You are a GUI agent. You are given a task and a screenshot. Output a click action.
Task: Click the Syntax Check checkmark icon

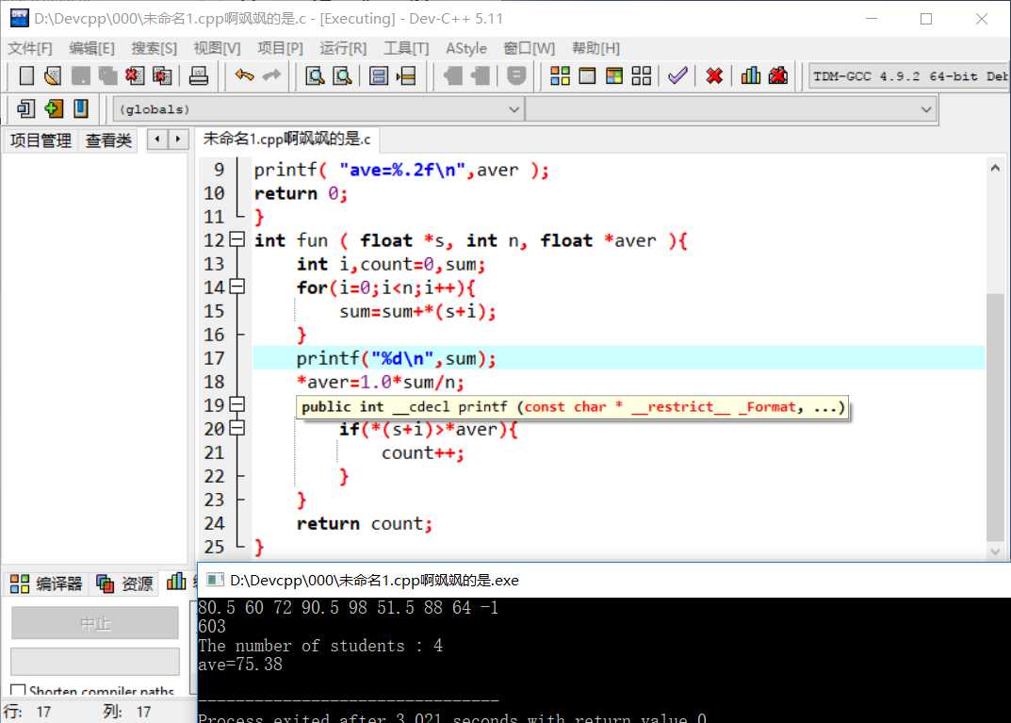click(677, 75)
